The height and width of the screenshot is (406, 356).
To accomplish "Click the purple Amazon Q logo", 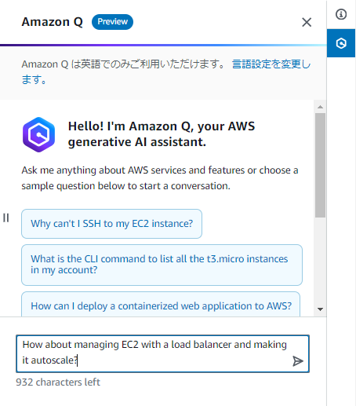I will pos(38,134).
